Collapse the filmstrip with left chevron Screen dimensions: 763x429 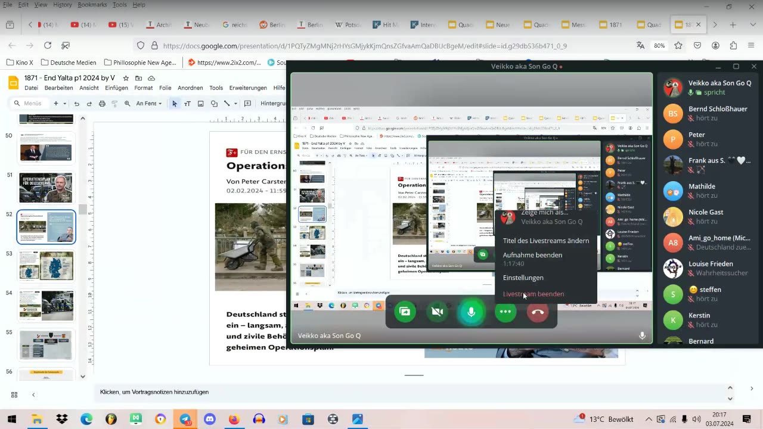click(x=33, y=394)
